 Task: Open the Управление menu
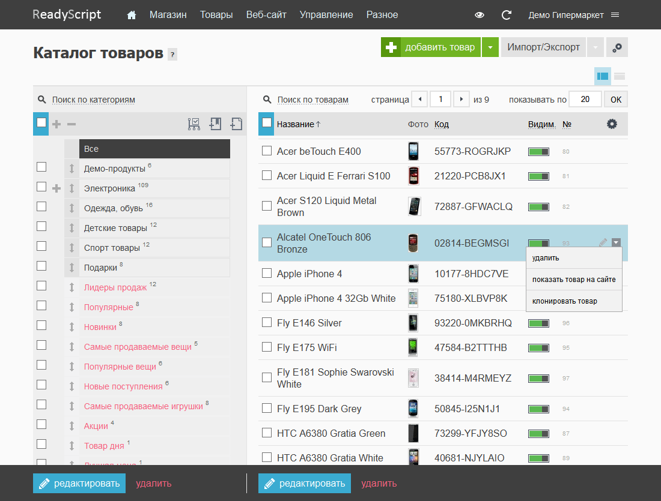tap(326, 15)
